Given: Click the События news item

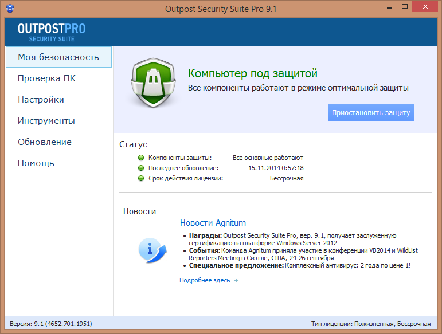Looking at the screenshot, I should click(303, 254).
